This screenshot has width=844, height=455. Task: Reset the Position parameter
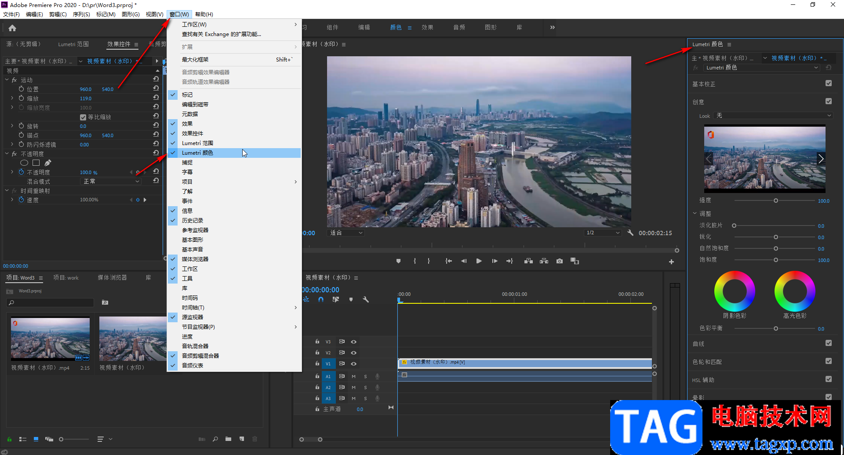click(x=156, y=89)
